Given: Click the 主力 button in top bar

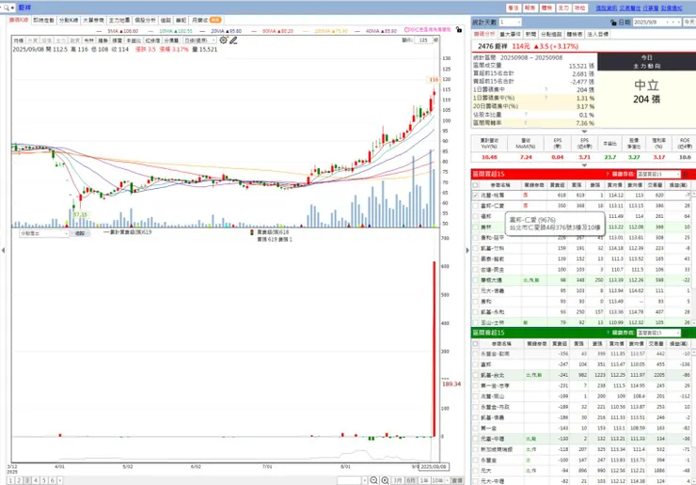Looking at the screenshot, I should pyautogui.click(x=563, y=8).
